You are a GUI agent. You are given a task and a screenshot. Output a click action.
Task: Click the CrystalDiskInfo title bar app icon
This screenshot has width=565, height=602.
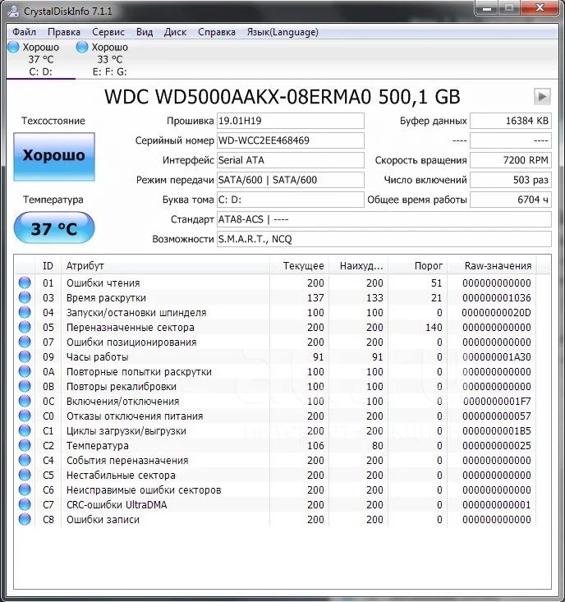tap(13, 11)
